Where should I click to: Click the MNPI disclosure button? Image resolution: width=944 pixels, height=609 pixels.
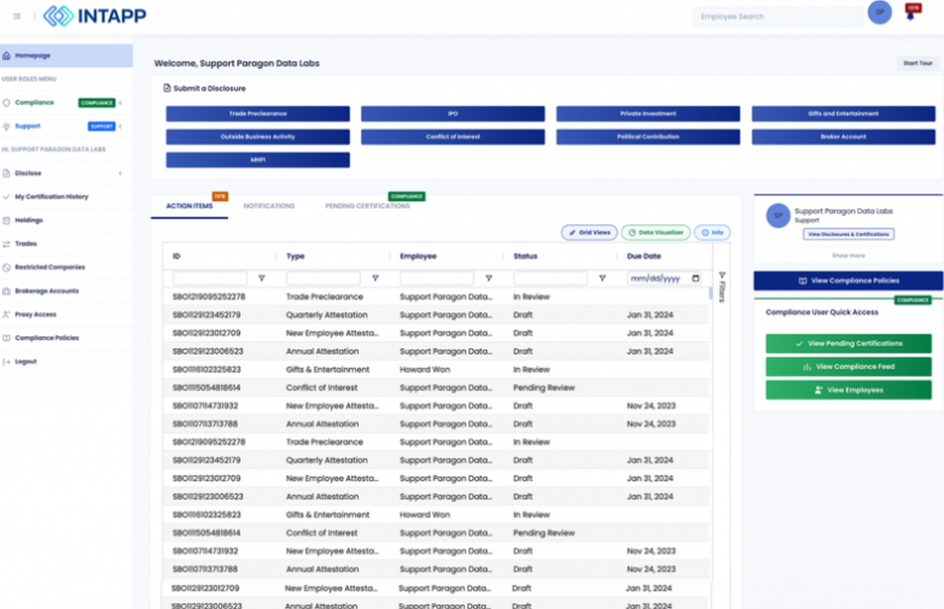258,160
